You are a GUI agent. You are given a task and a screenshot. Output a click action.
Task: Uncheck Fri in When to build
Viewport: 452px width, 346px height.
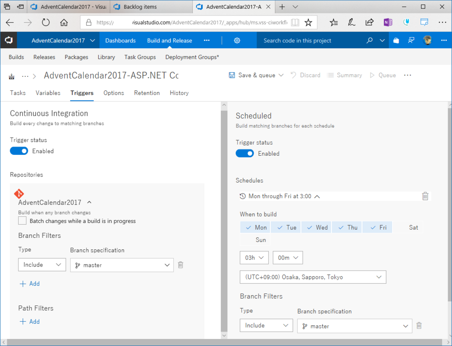pyautogui.click(x=377, y=227)
